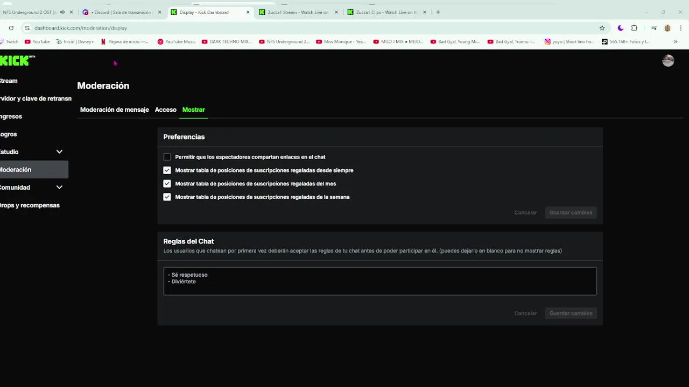This screenshot has width=689, height=387.
Task: Open the user avatar menu
Action: pyautogui.click(x=668, y=61)
